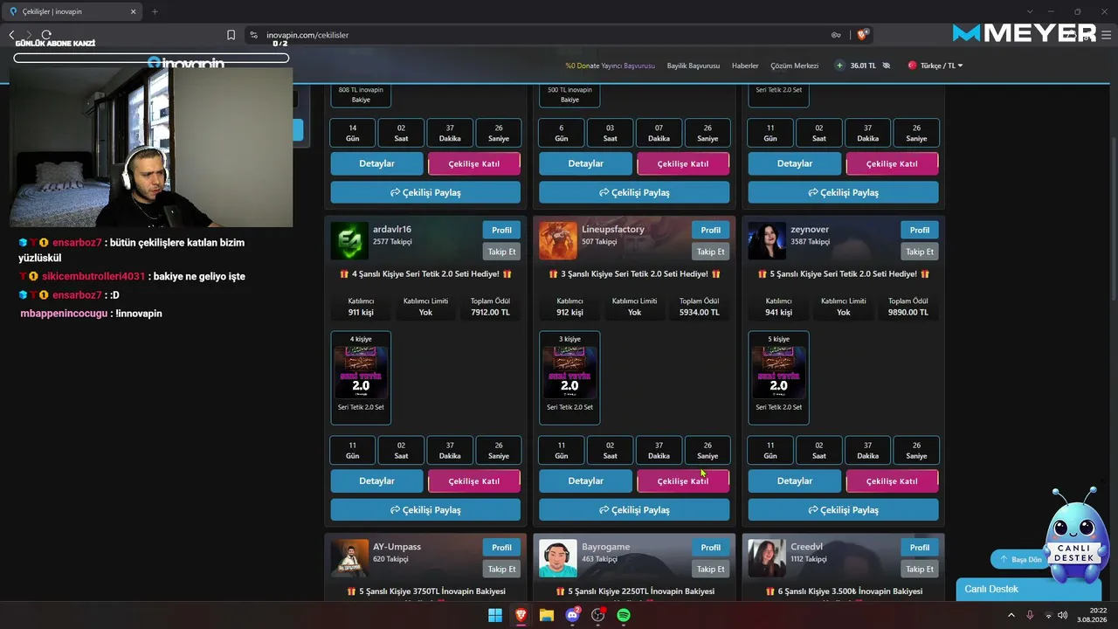Follow zeynover with Takip Et
The width and height of the screenshot is (1118, 629).
(920, 252)
